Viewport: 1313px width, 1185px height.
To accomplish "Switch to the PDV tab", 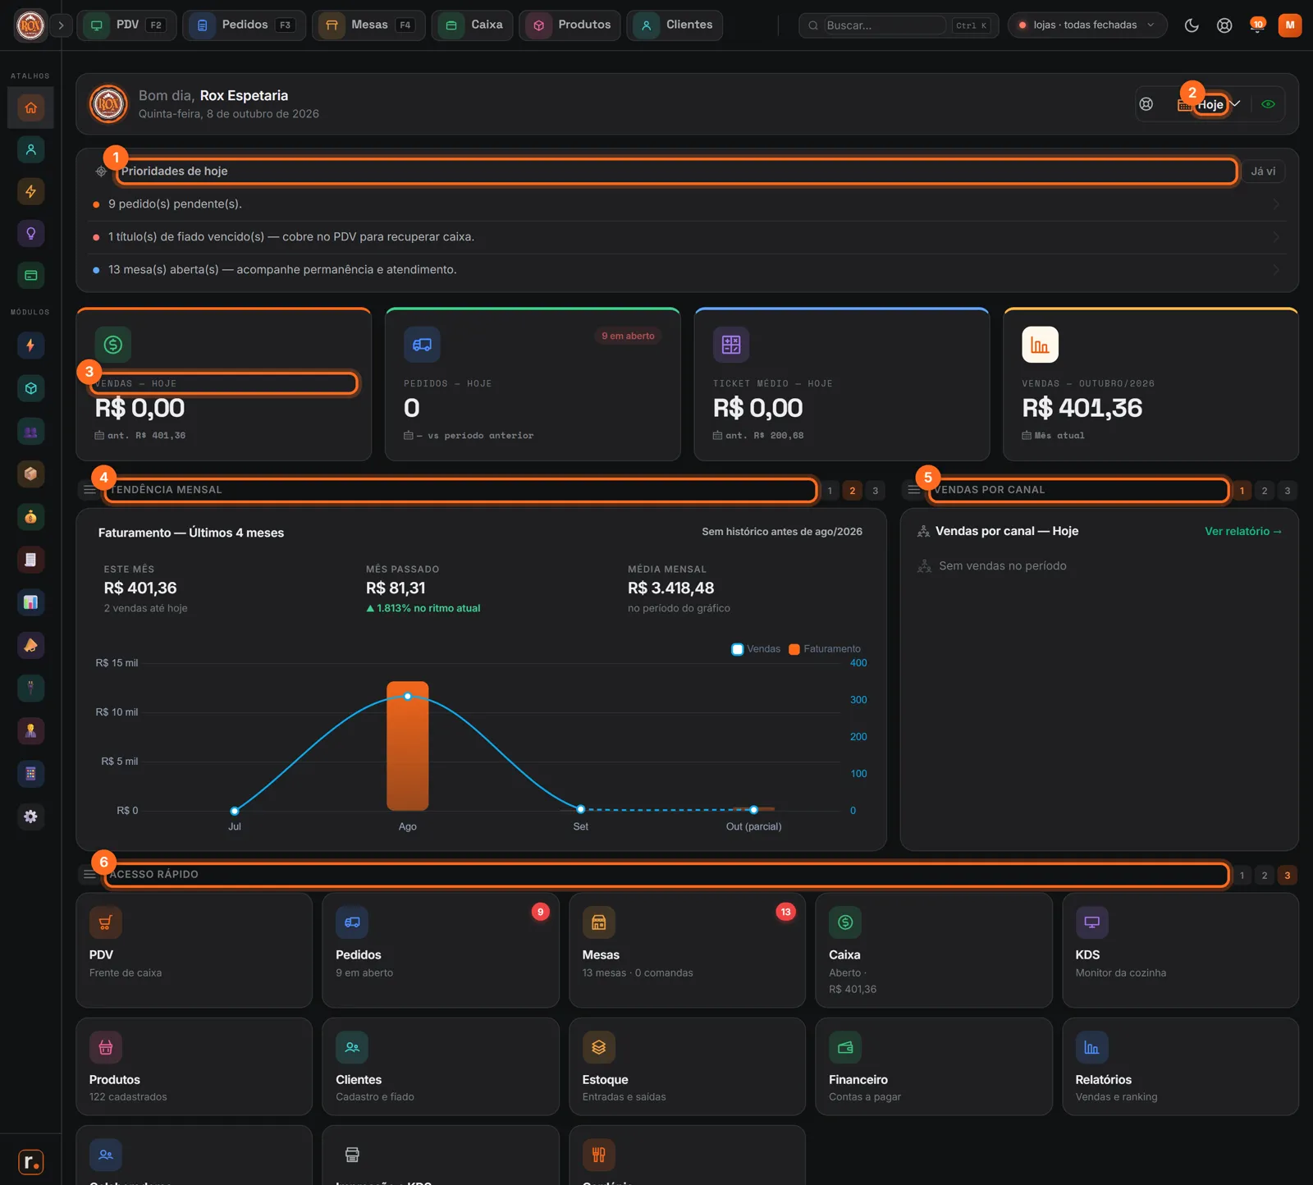I will pos(127,25).
